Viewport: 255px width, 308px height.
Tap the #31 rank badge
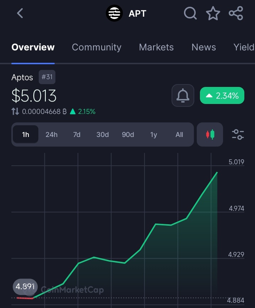click(x=47, y=77)
